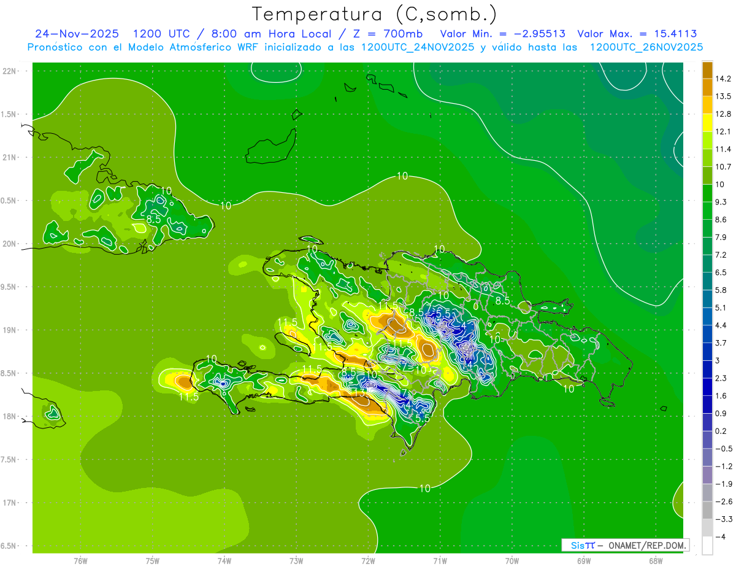Pick the yellow legend band between 12.1 and 12.8
Viewport: 736px width, 569px height.
[707, 122]
